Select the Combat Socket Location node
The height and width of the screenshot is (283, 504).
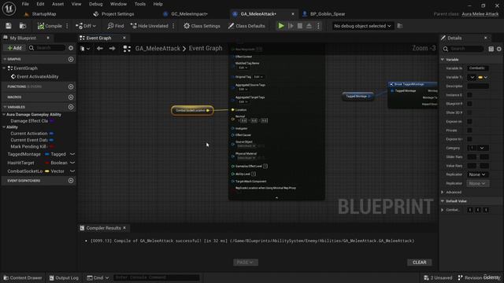[192, 110]
